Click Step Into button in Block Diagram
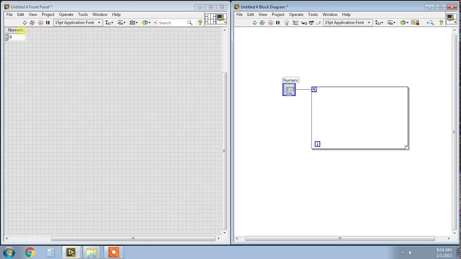461x259 pixels. [x=304, y=23]
